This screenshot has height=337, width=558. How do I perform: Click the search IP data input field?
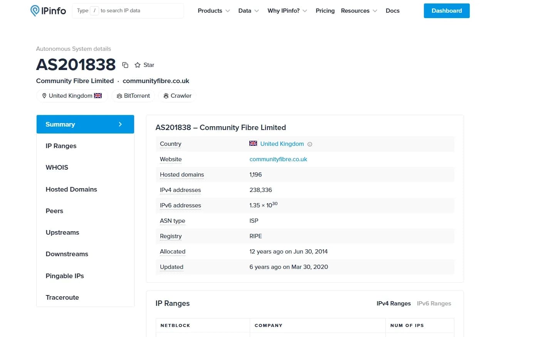(x=139, y=11)
